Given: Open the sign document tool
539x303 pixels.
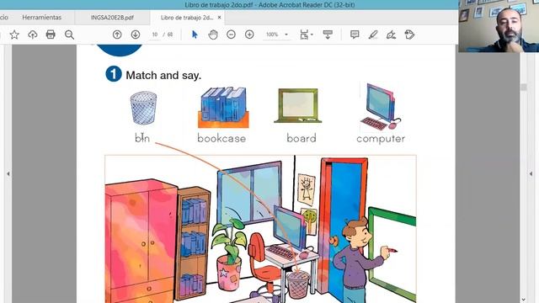Looking at the screenshot, I should tap(391, 35).
